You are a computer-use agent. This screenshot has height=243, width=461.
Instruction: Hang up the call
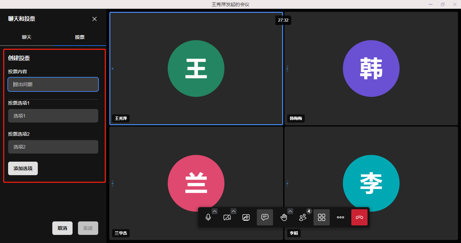point(359,217)
